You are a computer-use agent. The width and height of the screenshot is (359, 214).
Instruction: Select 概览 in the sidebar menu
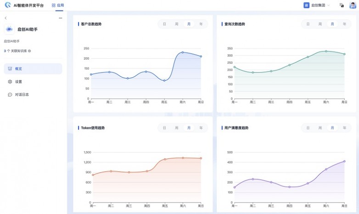point(33,69)
